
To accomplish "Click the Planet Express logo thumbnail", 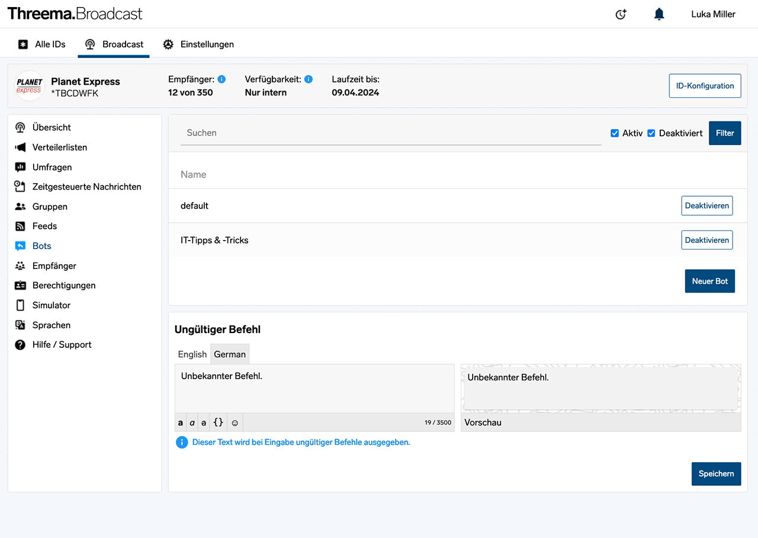I will pos(29,86).
